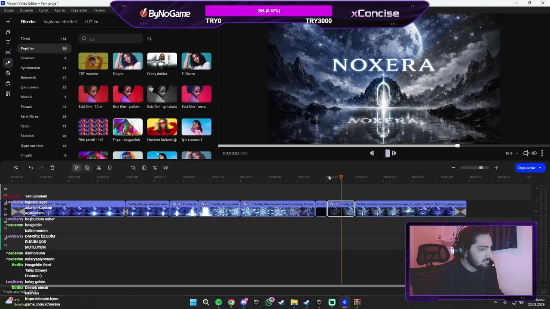
Task: Open the Düzenle menu
Action: pos(26,10)
